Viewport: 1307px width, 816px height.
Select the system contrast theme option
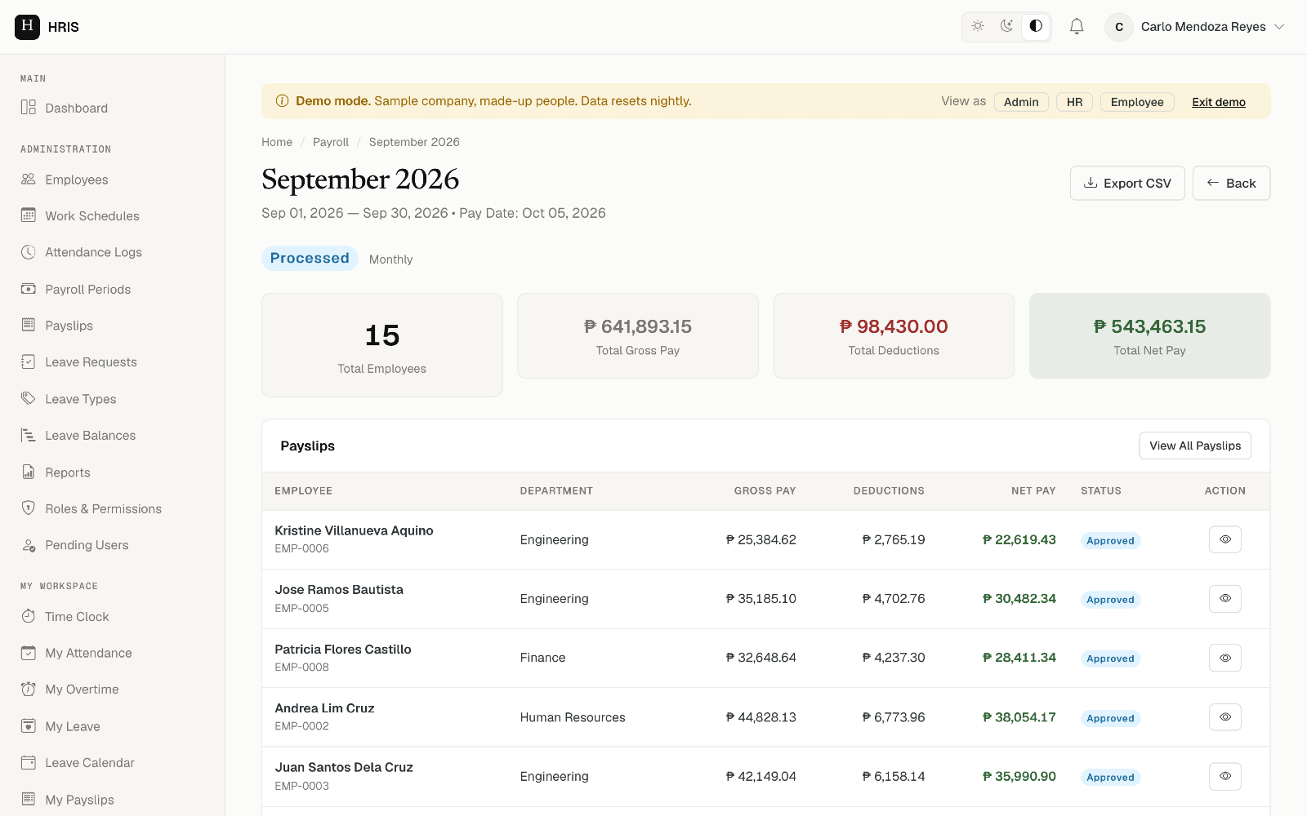(x=1036, y=26)
